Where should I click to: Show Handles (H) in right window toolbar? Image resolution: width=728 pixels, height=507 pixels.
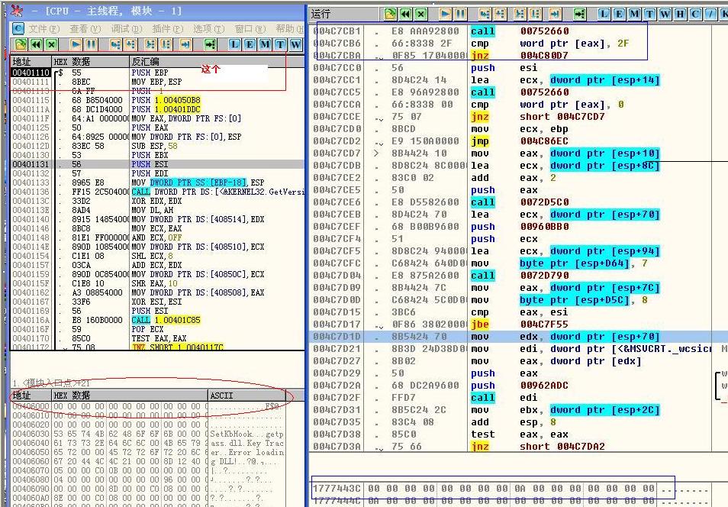click(681, 14)
